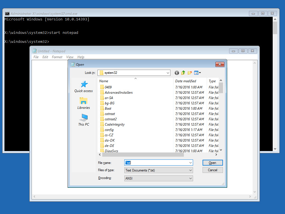The width and height of the screenshot is (285, 214).
Task: Select the cs-CZ folder
Action: pyautogui.click(x=107, y=135)
